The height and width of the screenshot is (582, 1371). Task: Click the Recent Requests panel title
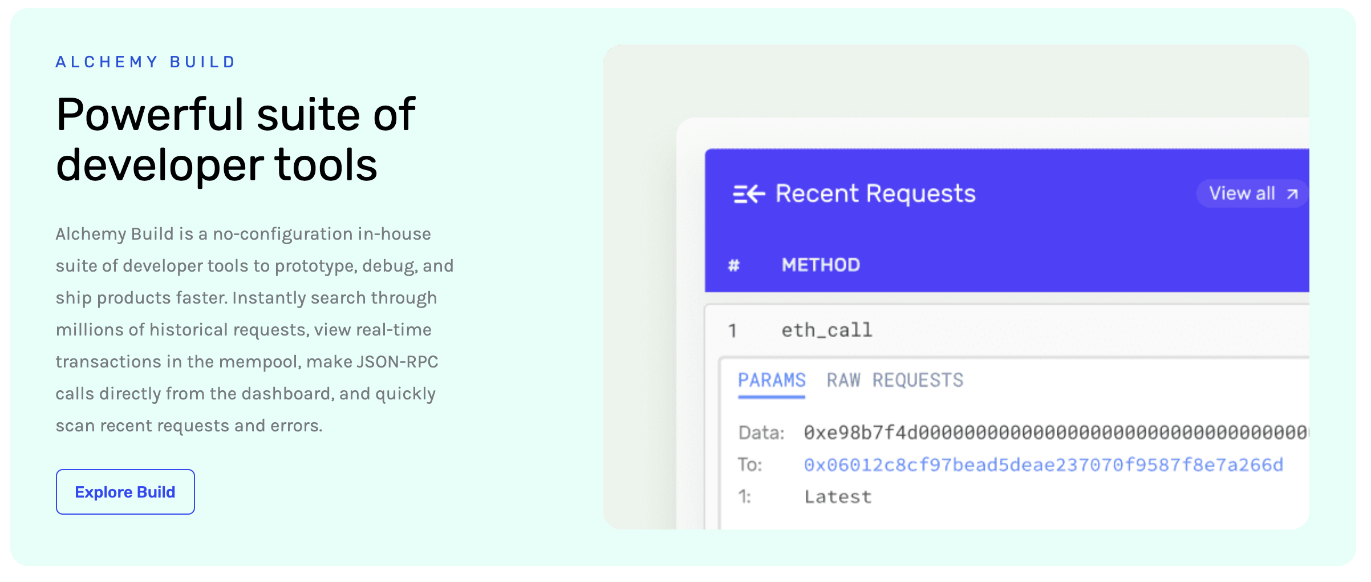(875, 194)
